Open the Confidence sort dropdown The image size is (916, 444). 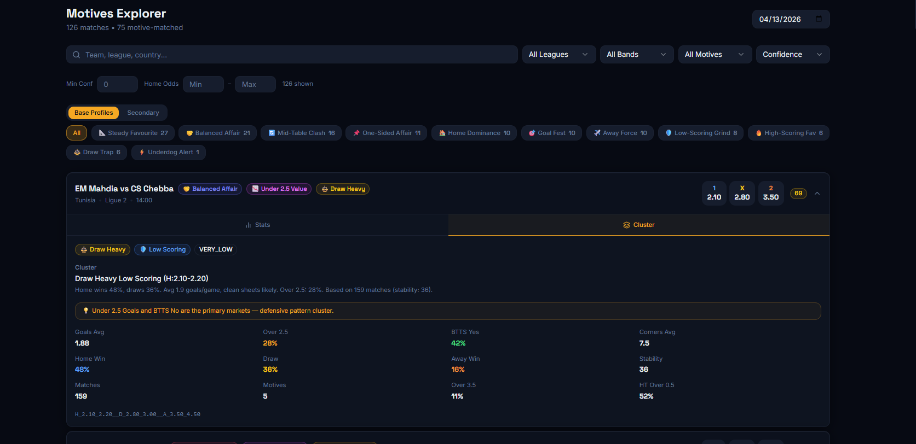pos(792,55)
